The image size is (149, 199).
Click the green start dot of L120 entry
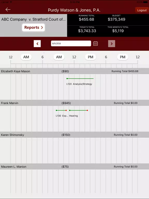pos(67,79)
